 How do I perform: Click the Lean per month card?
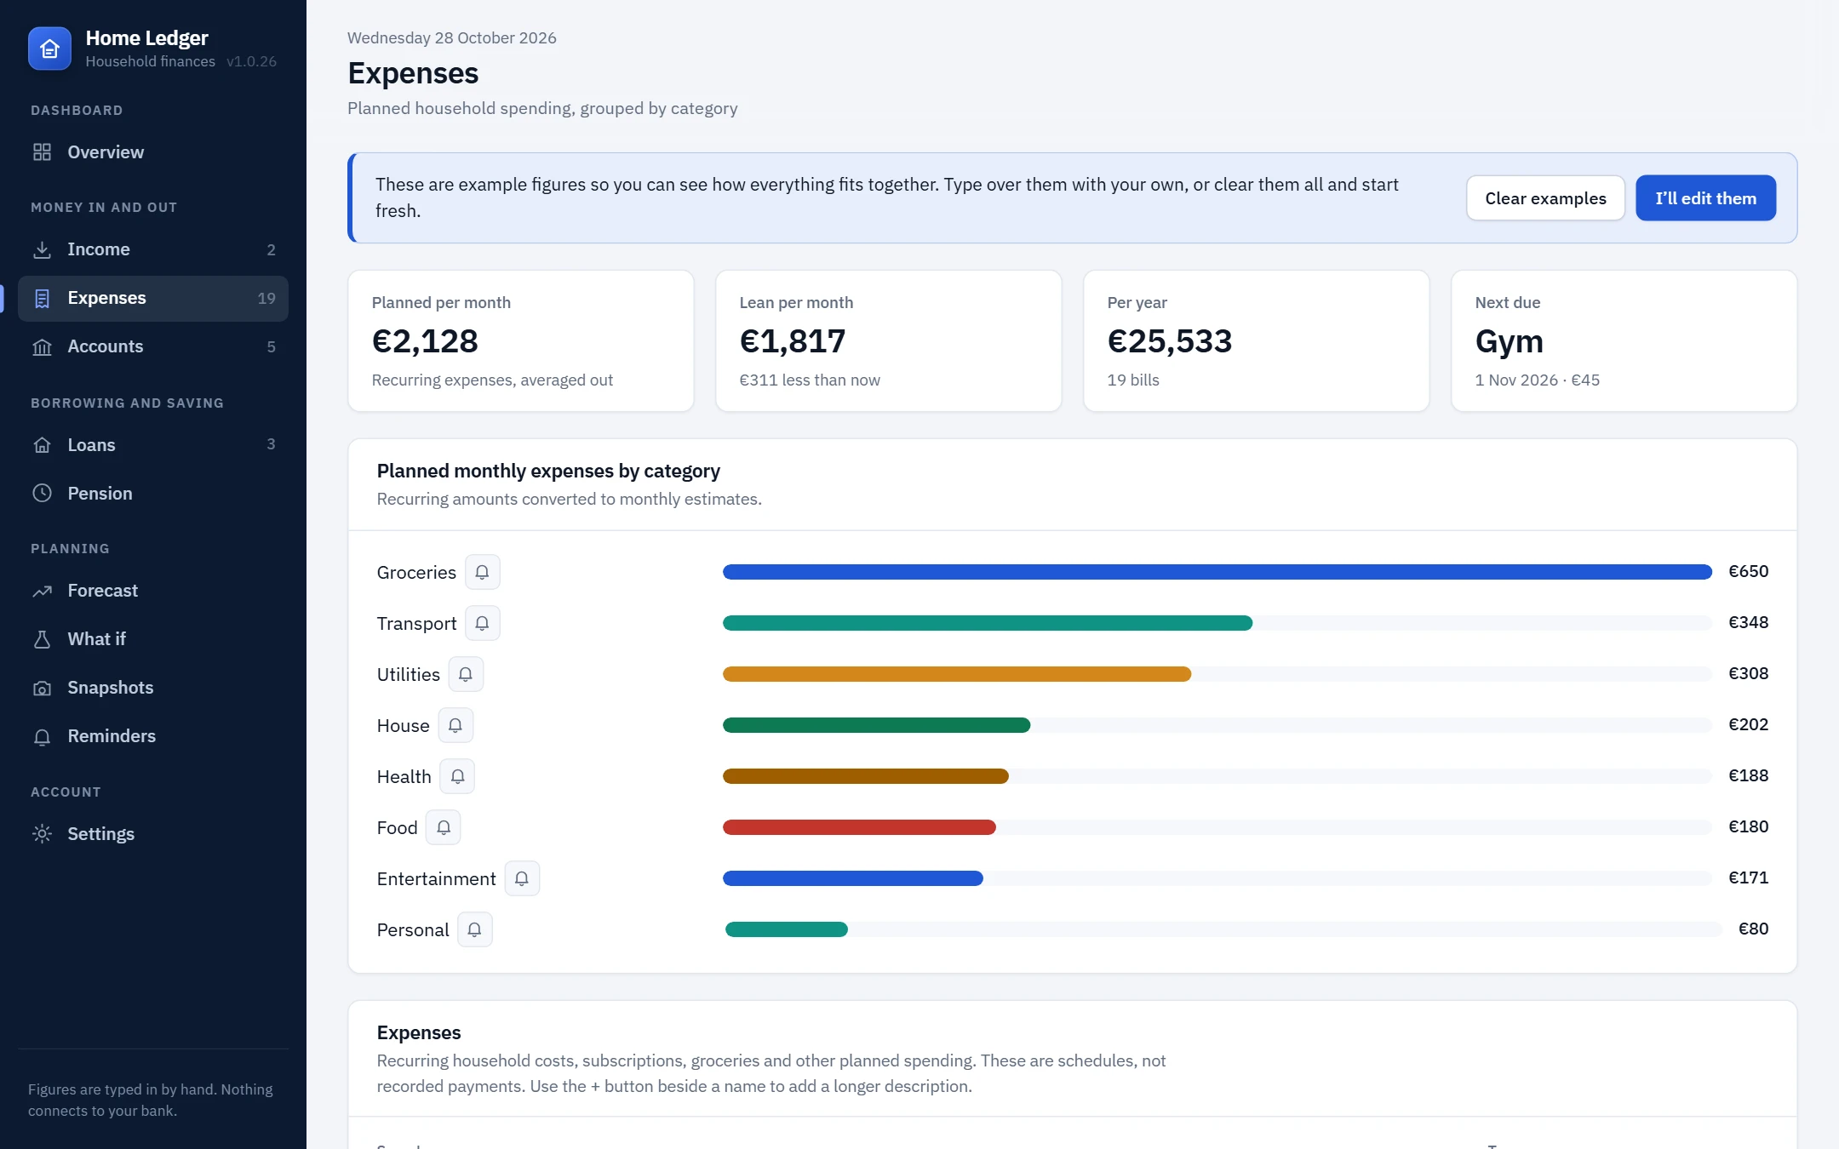889,341
